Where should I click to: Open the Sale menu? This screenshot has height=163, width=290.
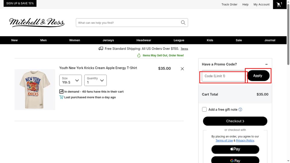[239, 40]
